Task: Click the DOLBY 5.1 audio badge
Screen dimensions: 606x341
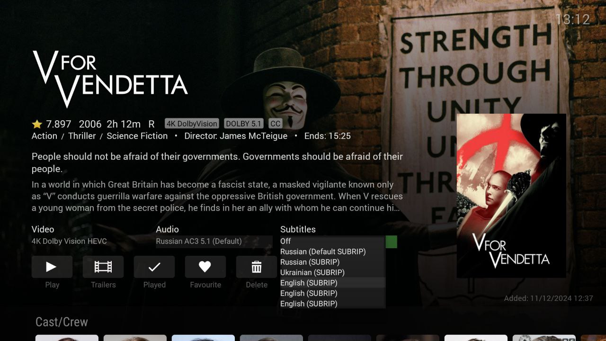Action: point(243,124)
